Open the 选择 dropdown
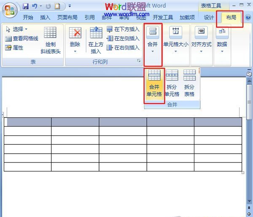Screen dimensions: 253x217 pyautogui.click(x=16, y=29)
